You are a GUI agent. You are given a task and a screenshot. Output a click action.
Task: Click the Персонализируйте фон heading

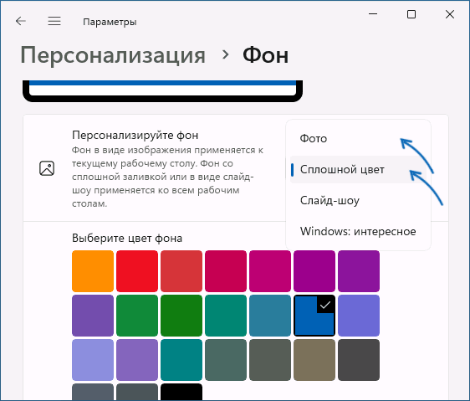pos(135,135)
